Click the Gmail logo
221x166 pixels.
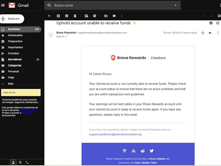(x=18, y=5)
